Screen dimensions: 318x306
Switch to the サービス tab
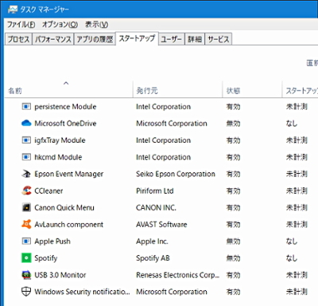219,39
